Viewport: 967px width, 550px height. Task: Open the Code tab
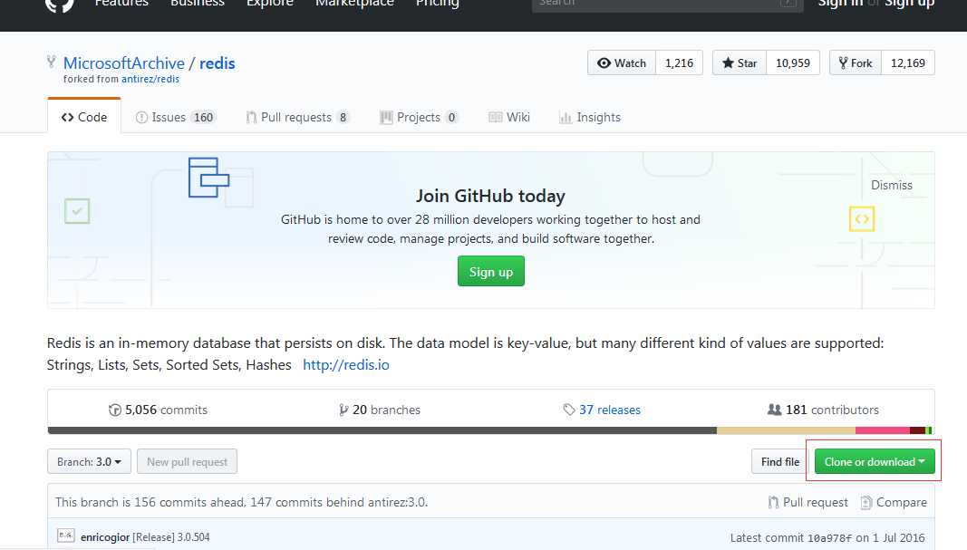point(84,117)
